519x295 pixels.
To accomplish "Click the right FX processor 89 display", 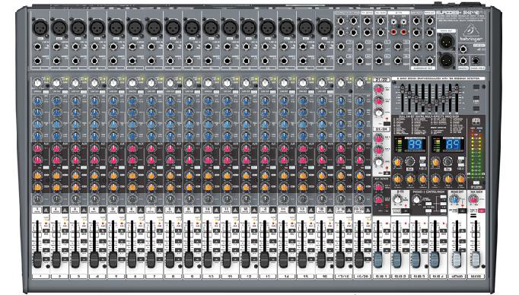I will pos(453,144).
